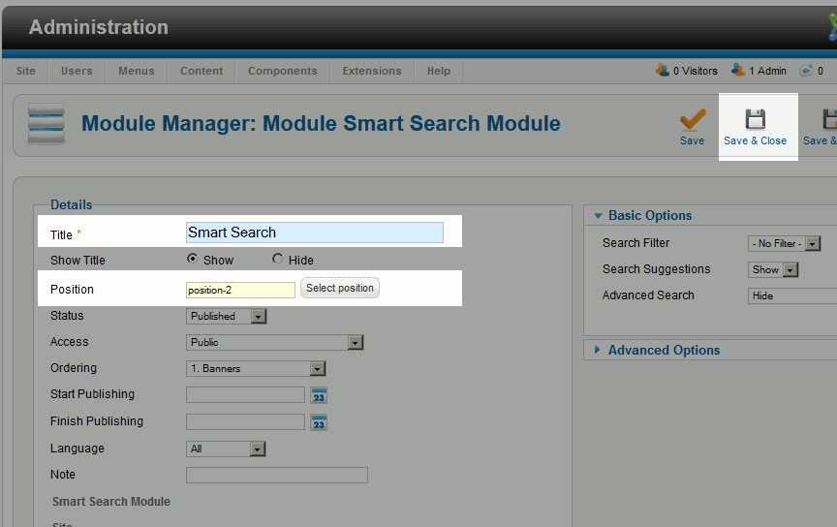Open the Components menu
Screen dimensions: 837x527
(x=282, y=71)
